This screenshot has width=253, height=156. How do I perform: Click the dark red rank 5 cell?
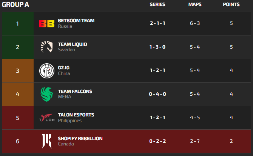coord(17,118)
